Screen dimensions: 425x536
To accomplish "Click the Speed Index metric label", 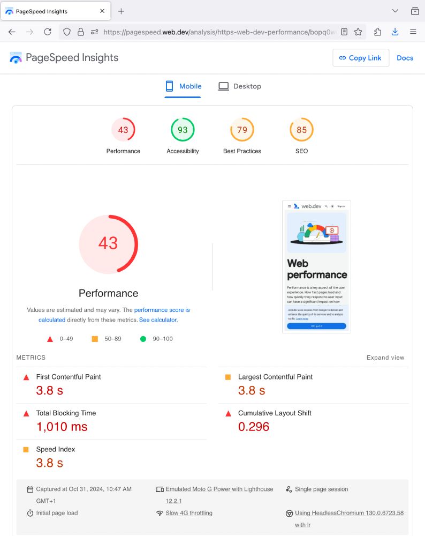I will pyautogui.click(x=55, y=449).
